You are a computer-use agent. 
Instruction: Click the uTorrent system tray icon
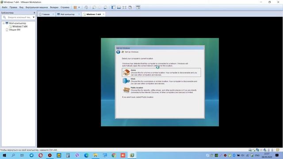229,155
